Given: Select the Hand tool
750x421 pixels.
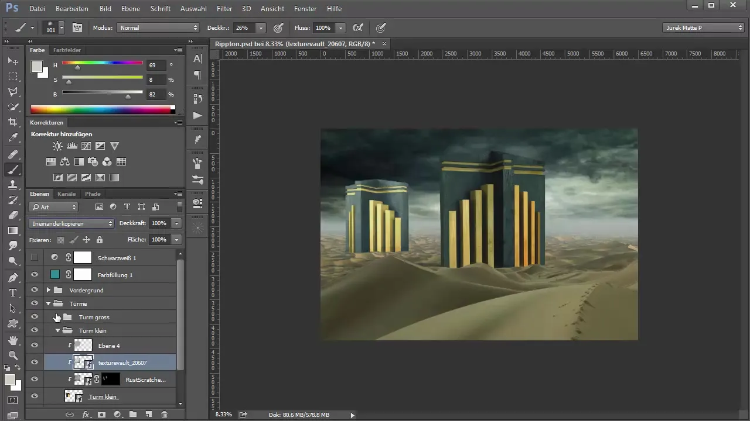Looking at the screenshot, I should click(x=13, y=340).
